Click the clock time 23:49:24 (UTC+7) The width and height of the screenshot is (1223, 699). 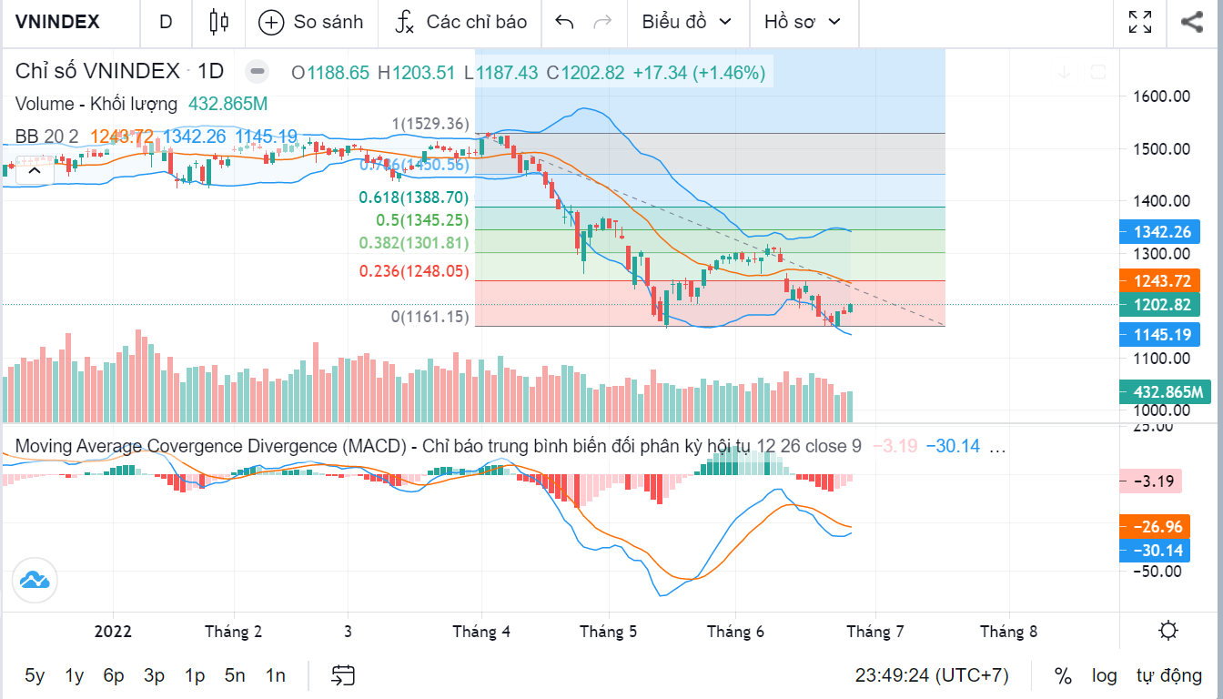tap(932, 676)
